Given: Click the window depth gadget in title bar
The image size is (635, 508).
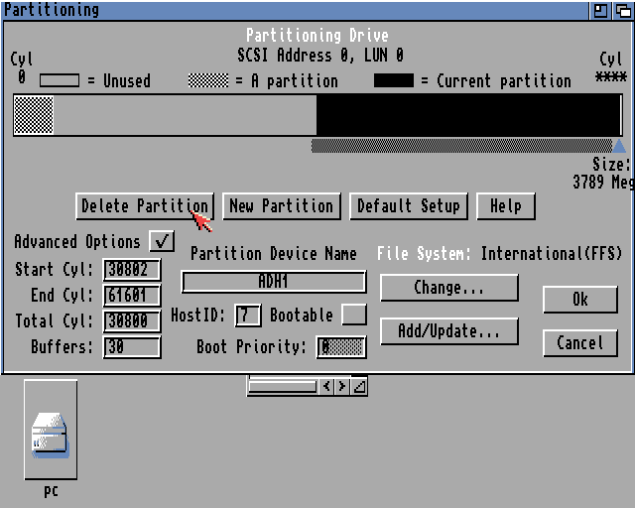Looking at the screenshot, I should click(622, 10).
